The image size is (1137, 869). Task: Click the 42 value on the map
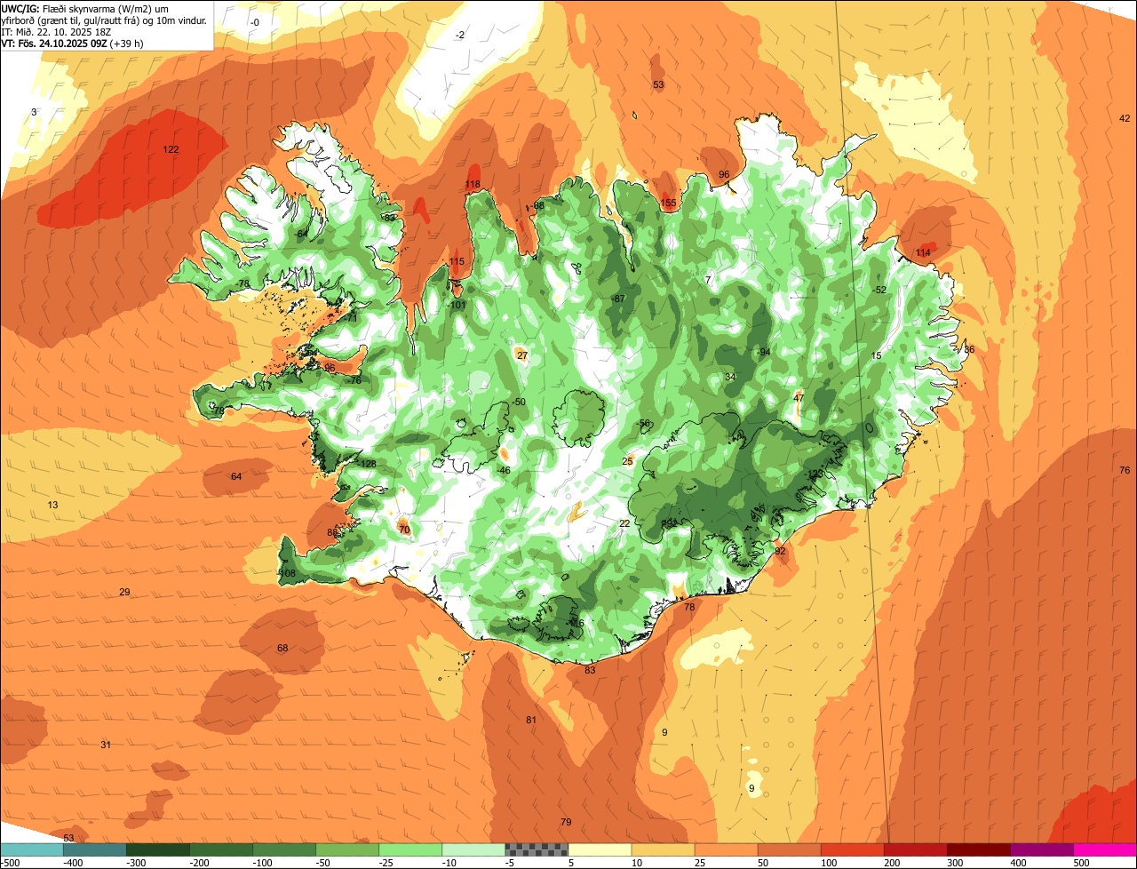pos(1125,118)
